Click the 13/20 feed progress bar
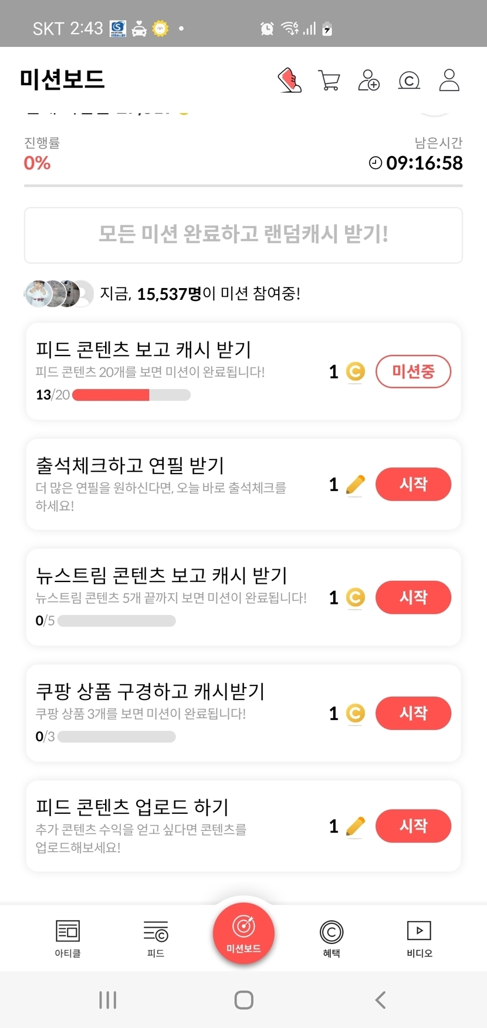 pos(131,395)
